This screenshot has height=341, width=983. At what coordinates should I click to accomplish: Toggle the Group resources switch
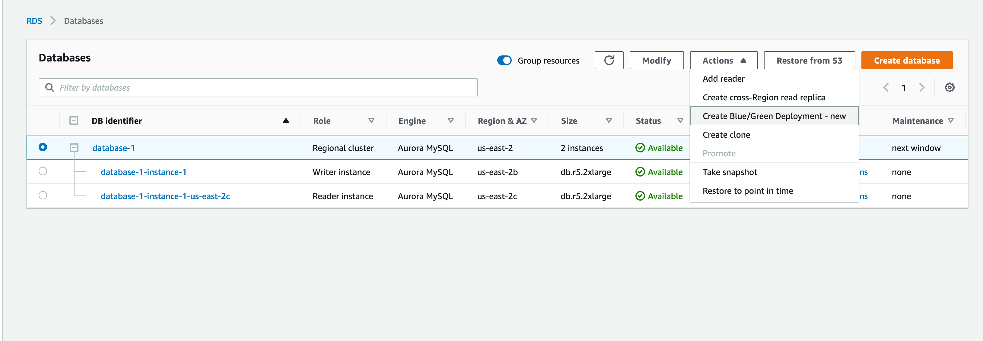click(x=504, y=61)
